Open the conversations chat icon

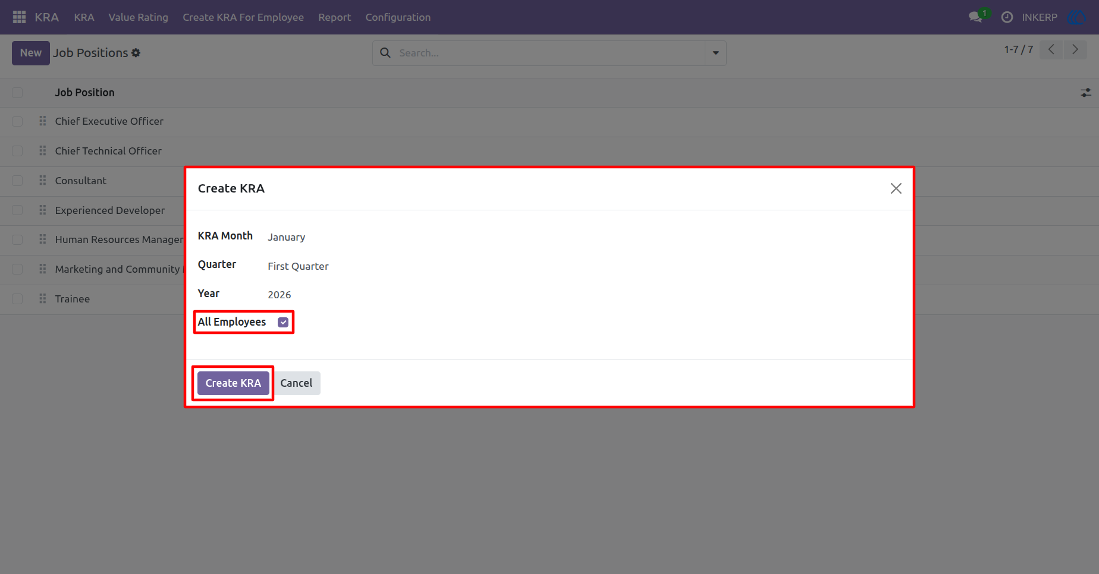click(975, 17)
